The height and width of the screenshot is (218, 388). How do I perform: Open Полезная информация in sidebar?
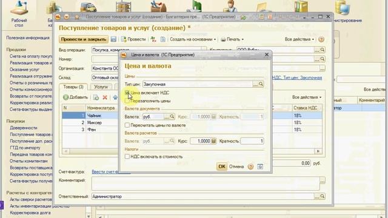click(x=28, y=38)
